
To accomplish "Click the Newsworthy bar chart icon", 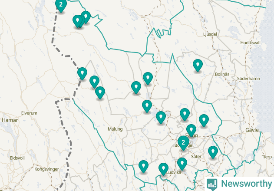I will coord(212,184).
